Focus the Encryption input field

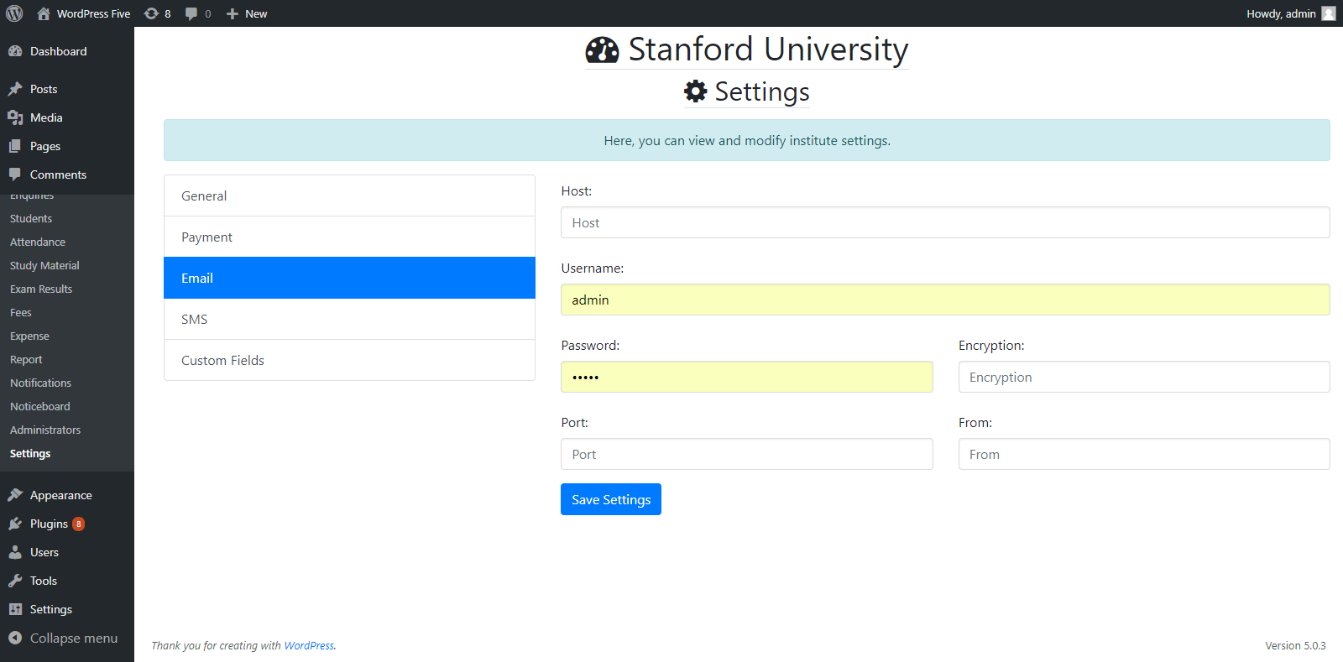tap(1144, 377)
